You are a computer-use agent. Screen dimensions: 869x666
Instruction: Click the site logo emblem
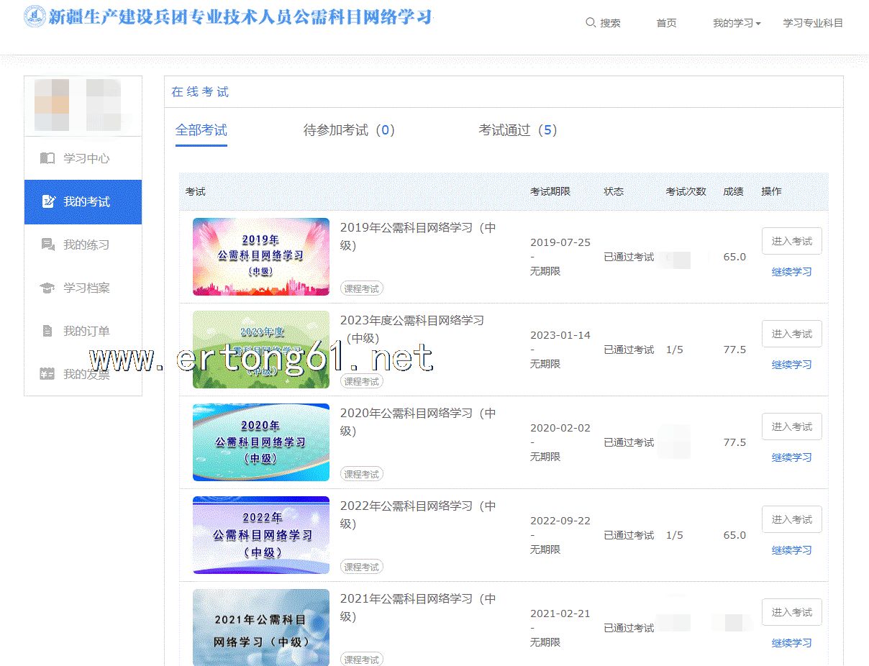point(35,17)
